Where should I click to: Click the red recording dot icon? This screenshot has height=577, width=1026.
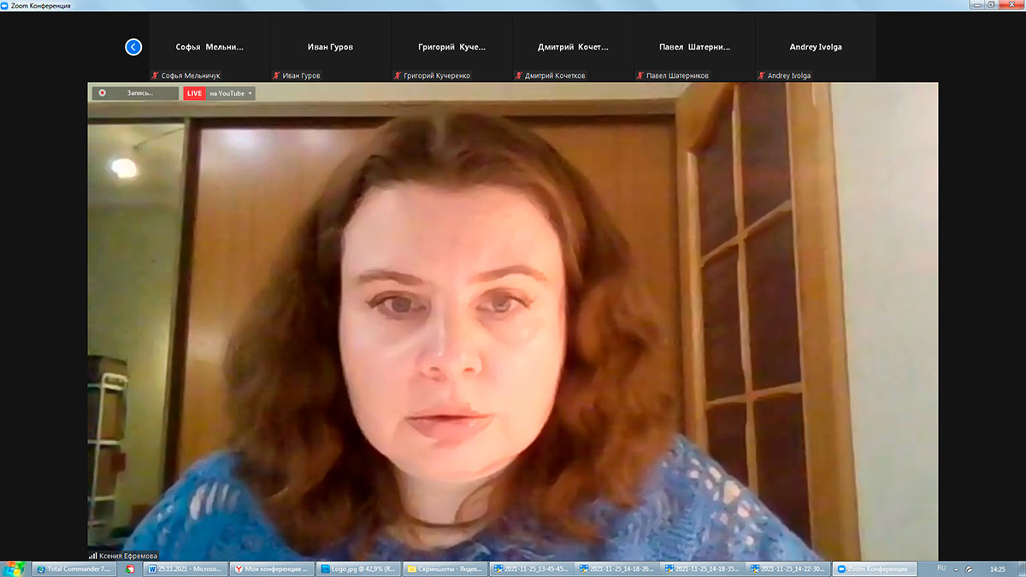103,93
